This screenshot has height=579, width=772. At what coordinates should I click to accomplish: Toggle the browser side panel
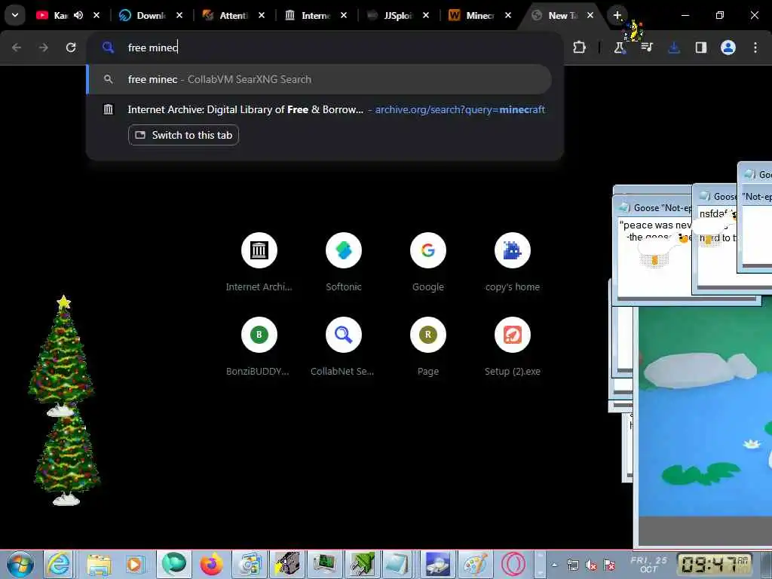tap(701, 47)
